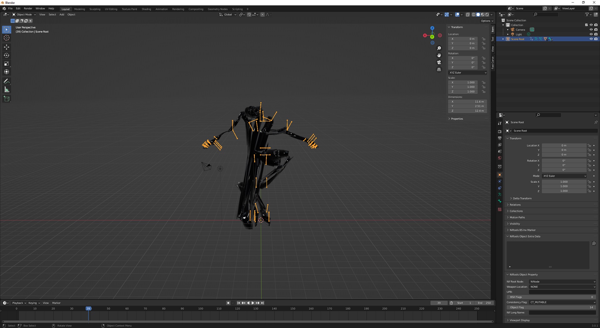This screenshot has height=328, width=600.
Task: Select the Measure tool in the toolbar
Action: click(6, 89)
